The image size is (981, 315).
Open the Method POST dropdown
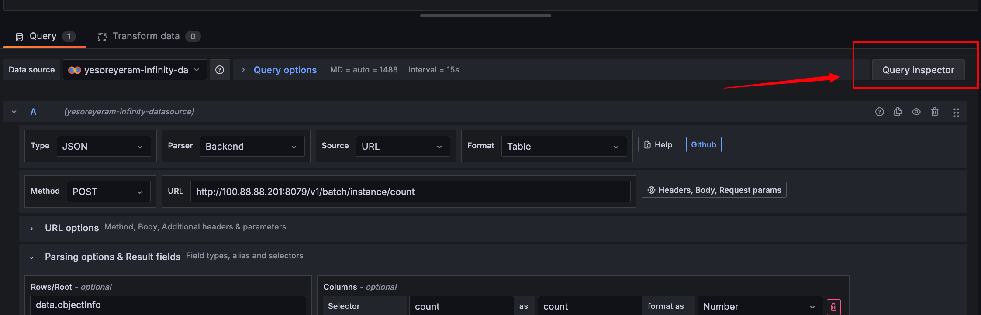point(108,192)
